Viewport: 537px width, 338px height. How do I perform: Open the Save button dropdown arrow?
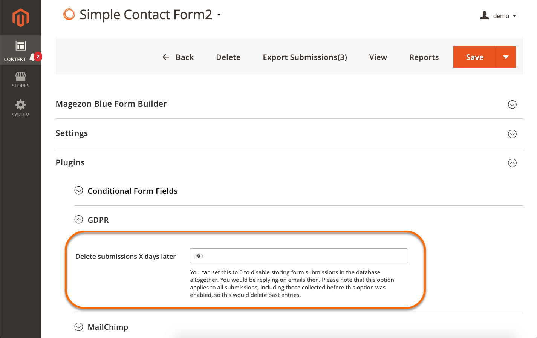[x=506, y=57]
